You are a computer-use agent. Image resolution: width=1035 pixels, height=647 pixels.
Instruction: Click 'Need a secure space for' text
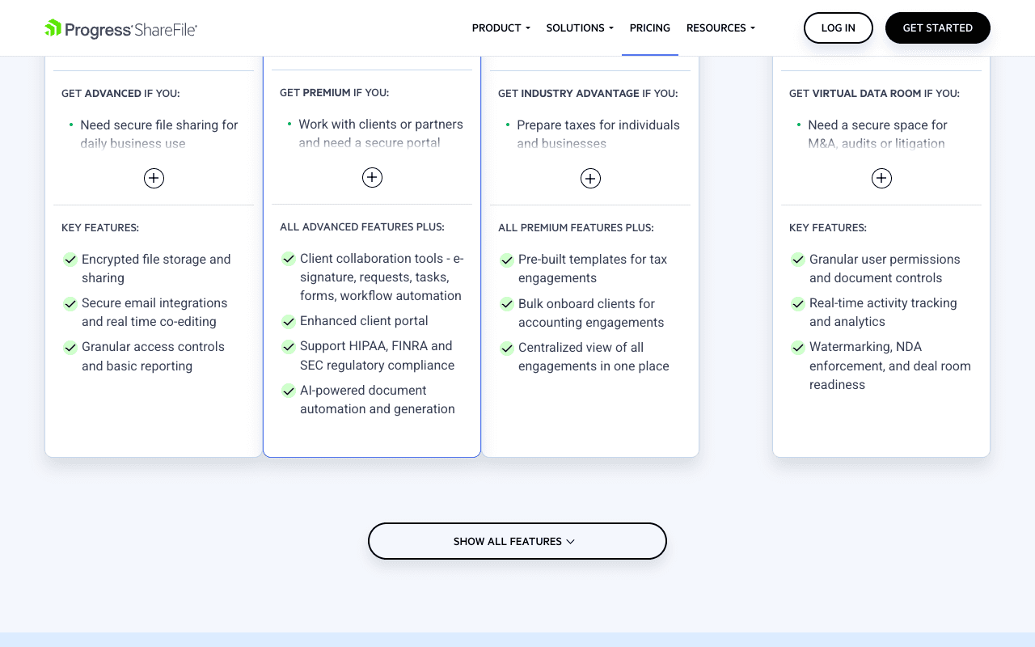click(877, 125)
